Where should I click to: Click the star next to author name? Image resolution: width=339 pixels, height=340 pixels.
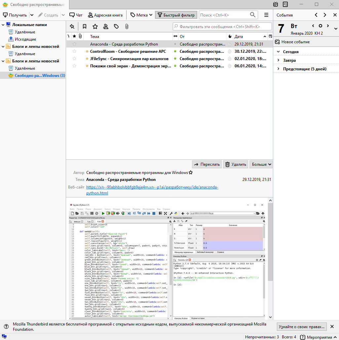tap(191, 173)
